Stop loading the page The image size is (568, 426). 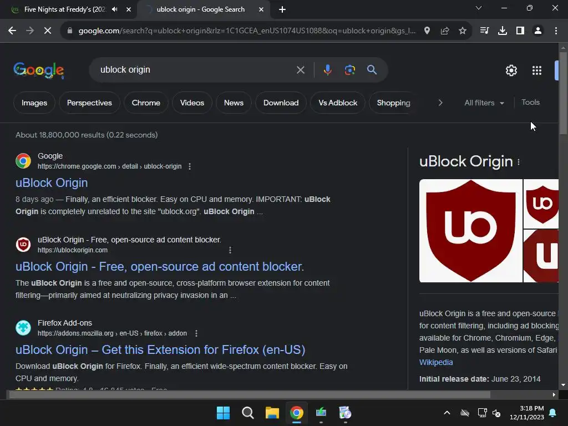tap(48, 31)
